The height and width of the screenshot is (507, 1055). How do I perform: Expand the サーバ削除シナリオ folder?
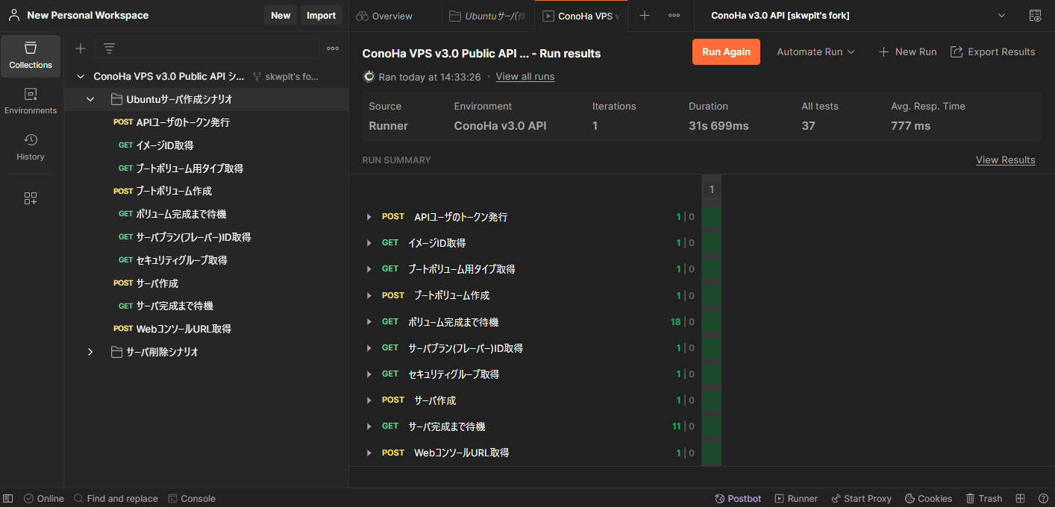(x=90, y=352)
